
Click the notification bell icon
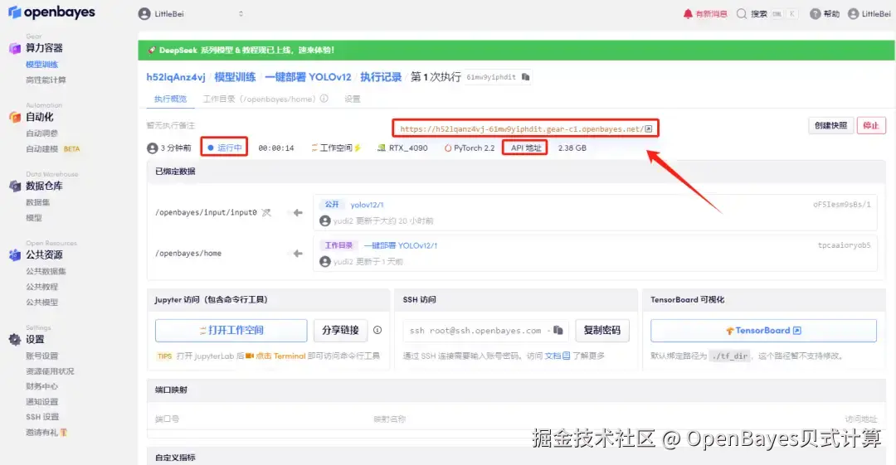click(688, 14)
